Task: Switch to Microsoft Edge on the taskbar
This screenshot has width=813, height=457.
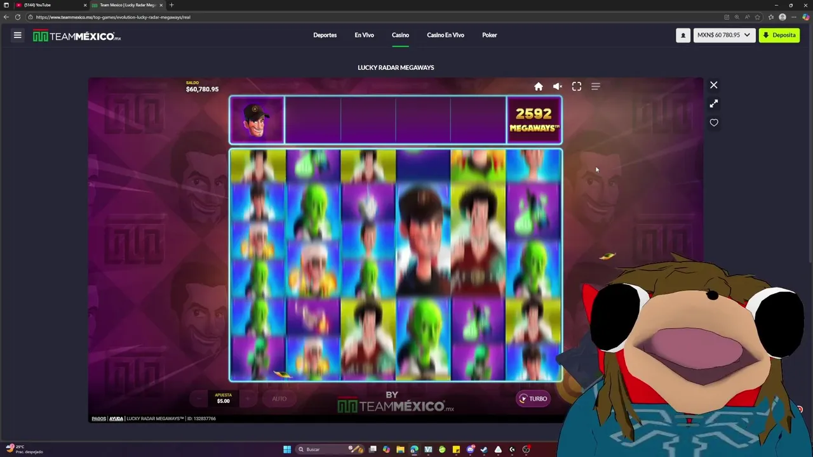Action: pos(414,449)
